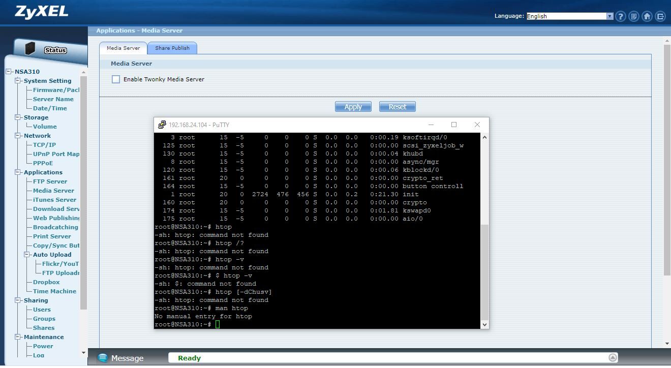This screenshot has height=368, width=671.
Task: Open Dropbox in sidebar
Action: click(46, 282)
